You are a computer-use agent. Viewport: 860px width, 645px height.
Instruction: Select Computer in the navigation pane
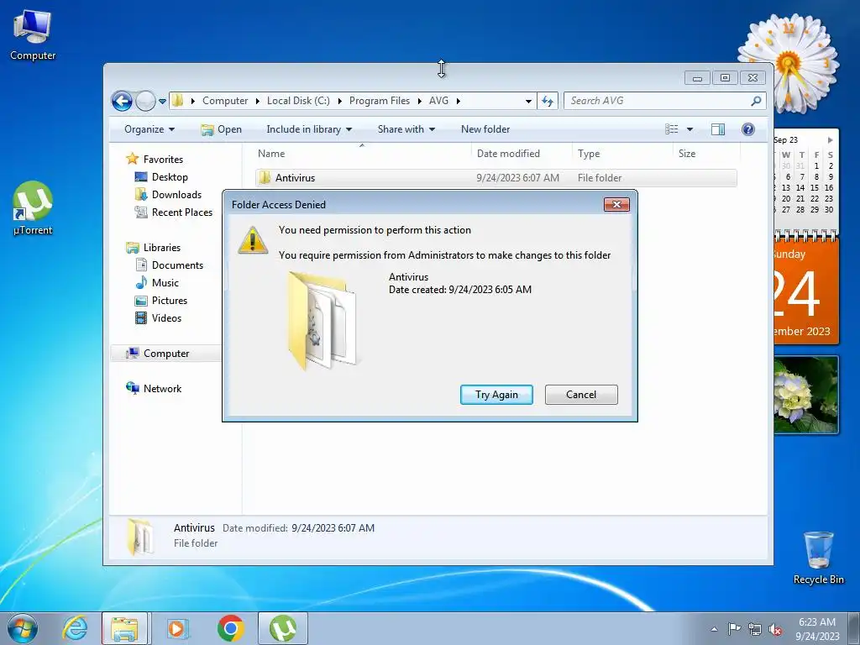coord(166,354)
